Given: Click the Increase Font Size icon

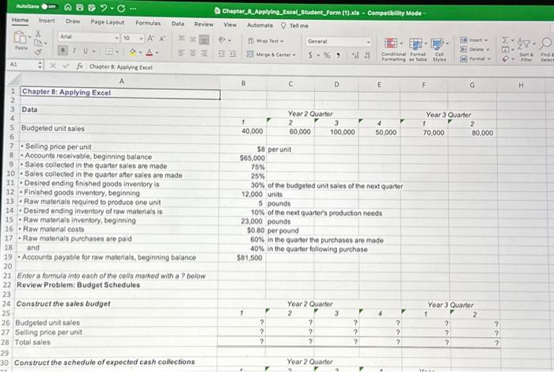Looking at the screenshot, I should (150, 38).
